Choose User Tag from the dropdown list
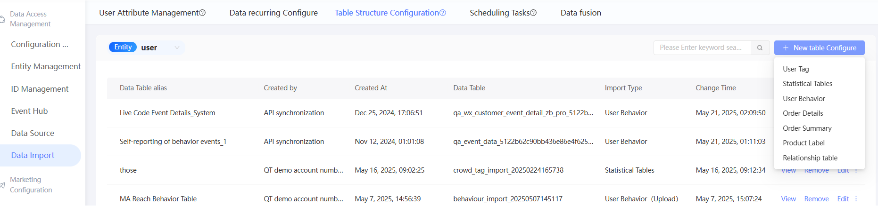Viewport: 878px width, 206px height. click(x=795, y=69)
